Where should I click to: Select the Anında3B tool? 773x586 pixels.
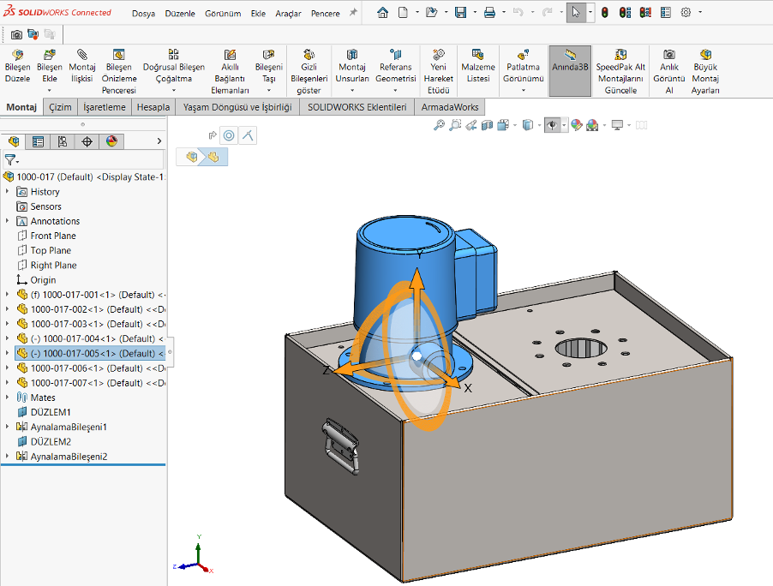pos(569,66)
